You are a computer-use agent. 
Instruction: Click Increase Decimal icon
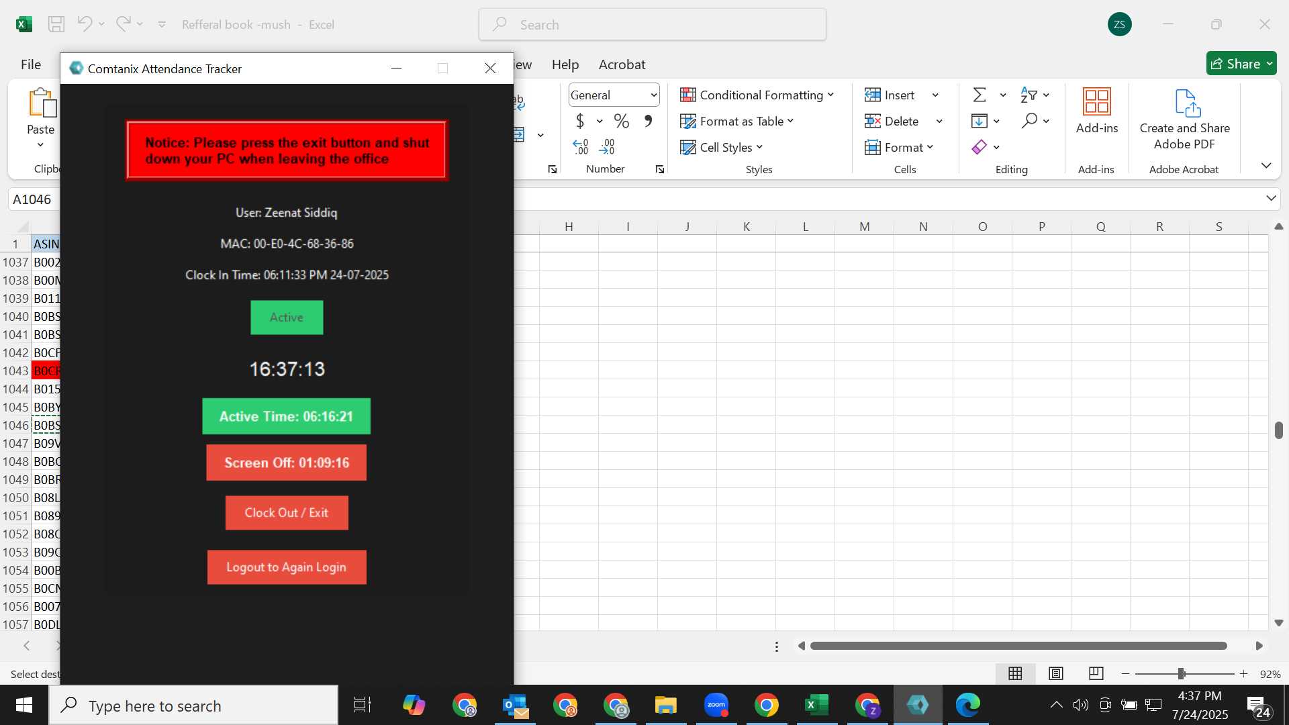581,146
